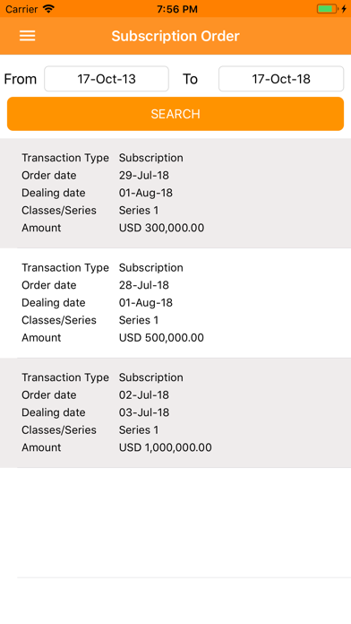Viewport: 351px width, 624px height.
Task: Tap the battery indicator icon
Action: point(328,9)
